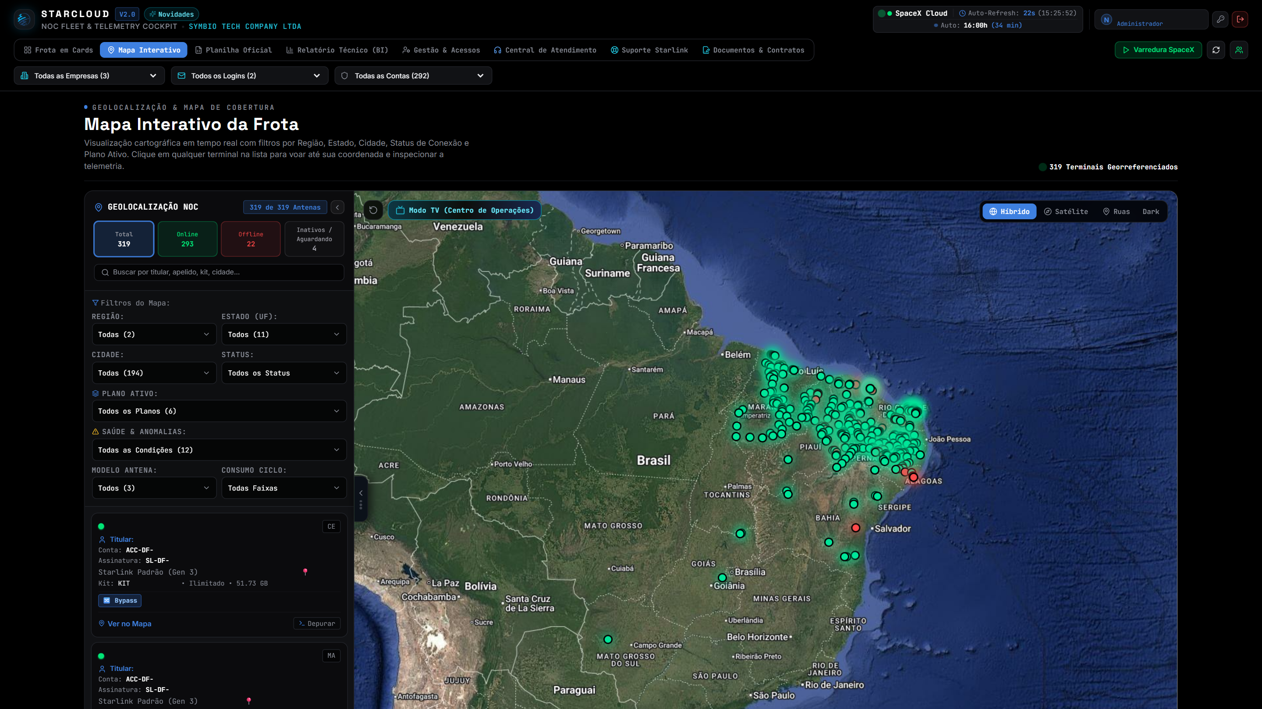Filter by Inativos / Aguardando 4 card

point(314,239)
